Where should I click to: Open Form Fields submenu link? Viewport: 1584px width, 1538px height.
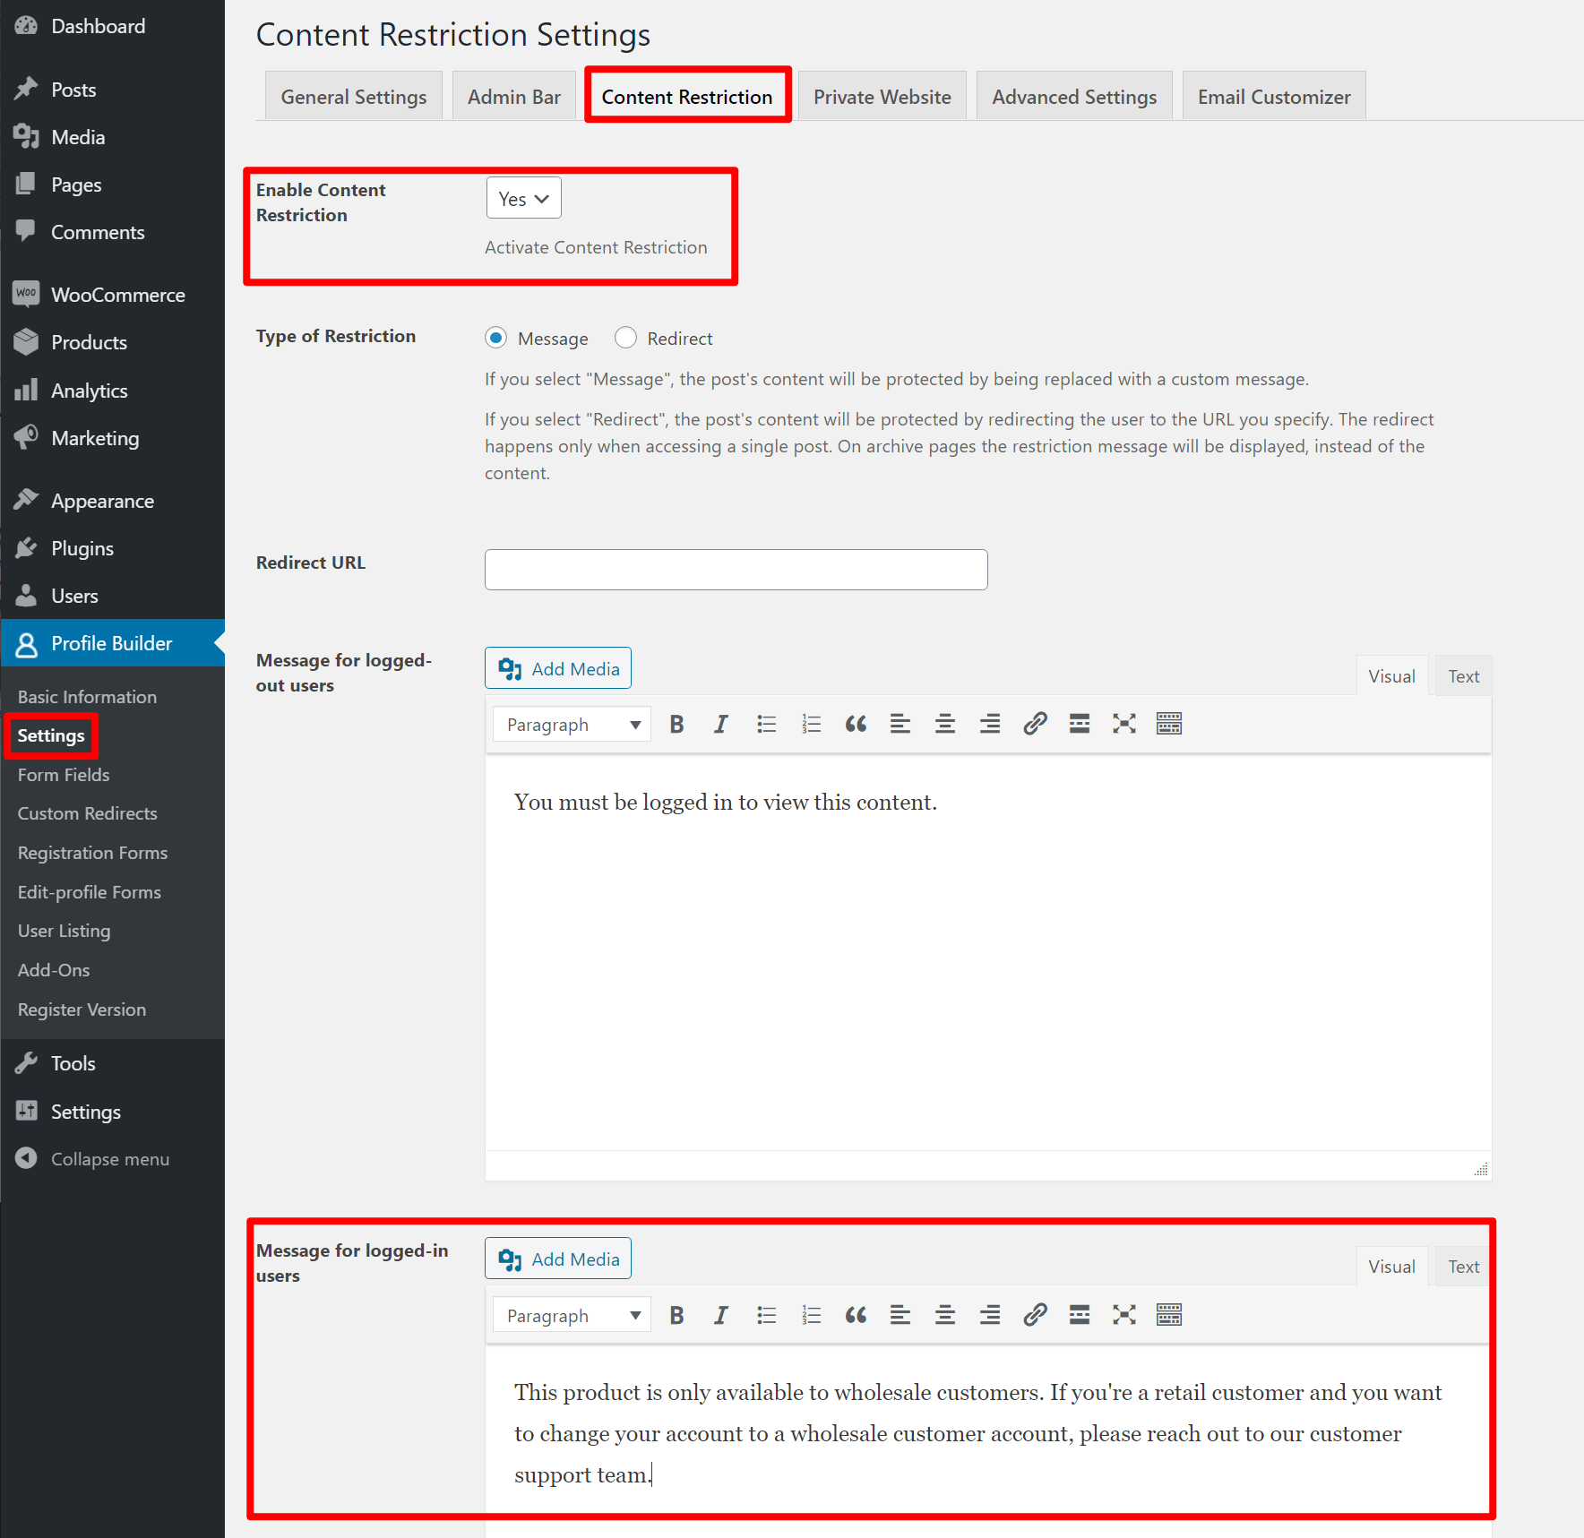point(64,775)
